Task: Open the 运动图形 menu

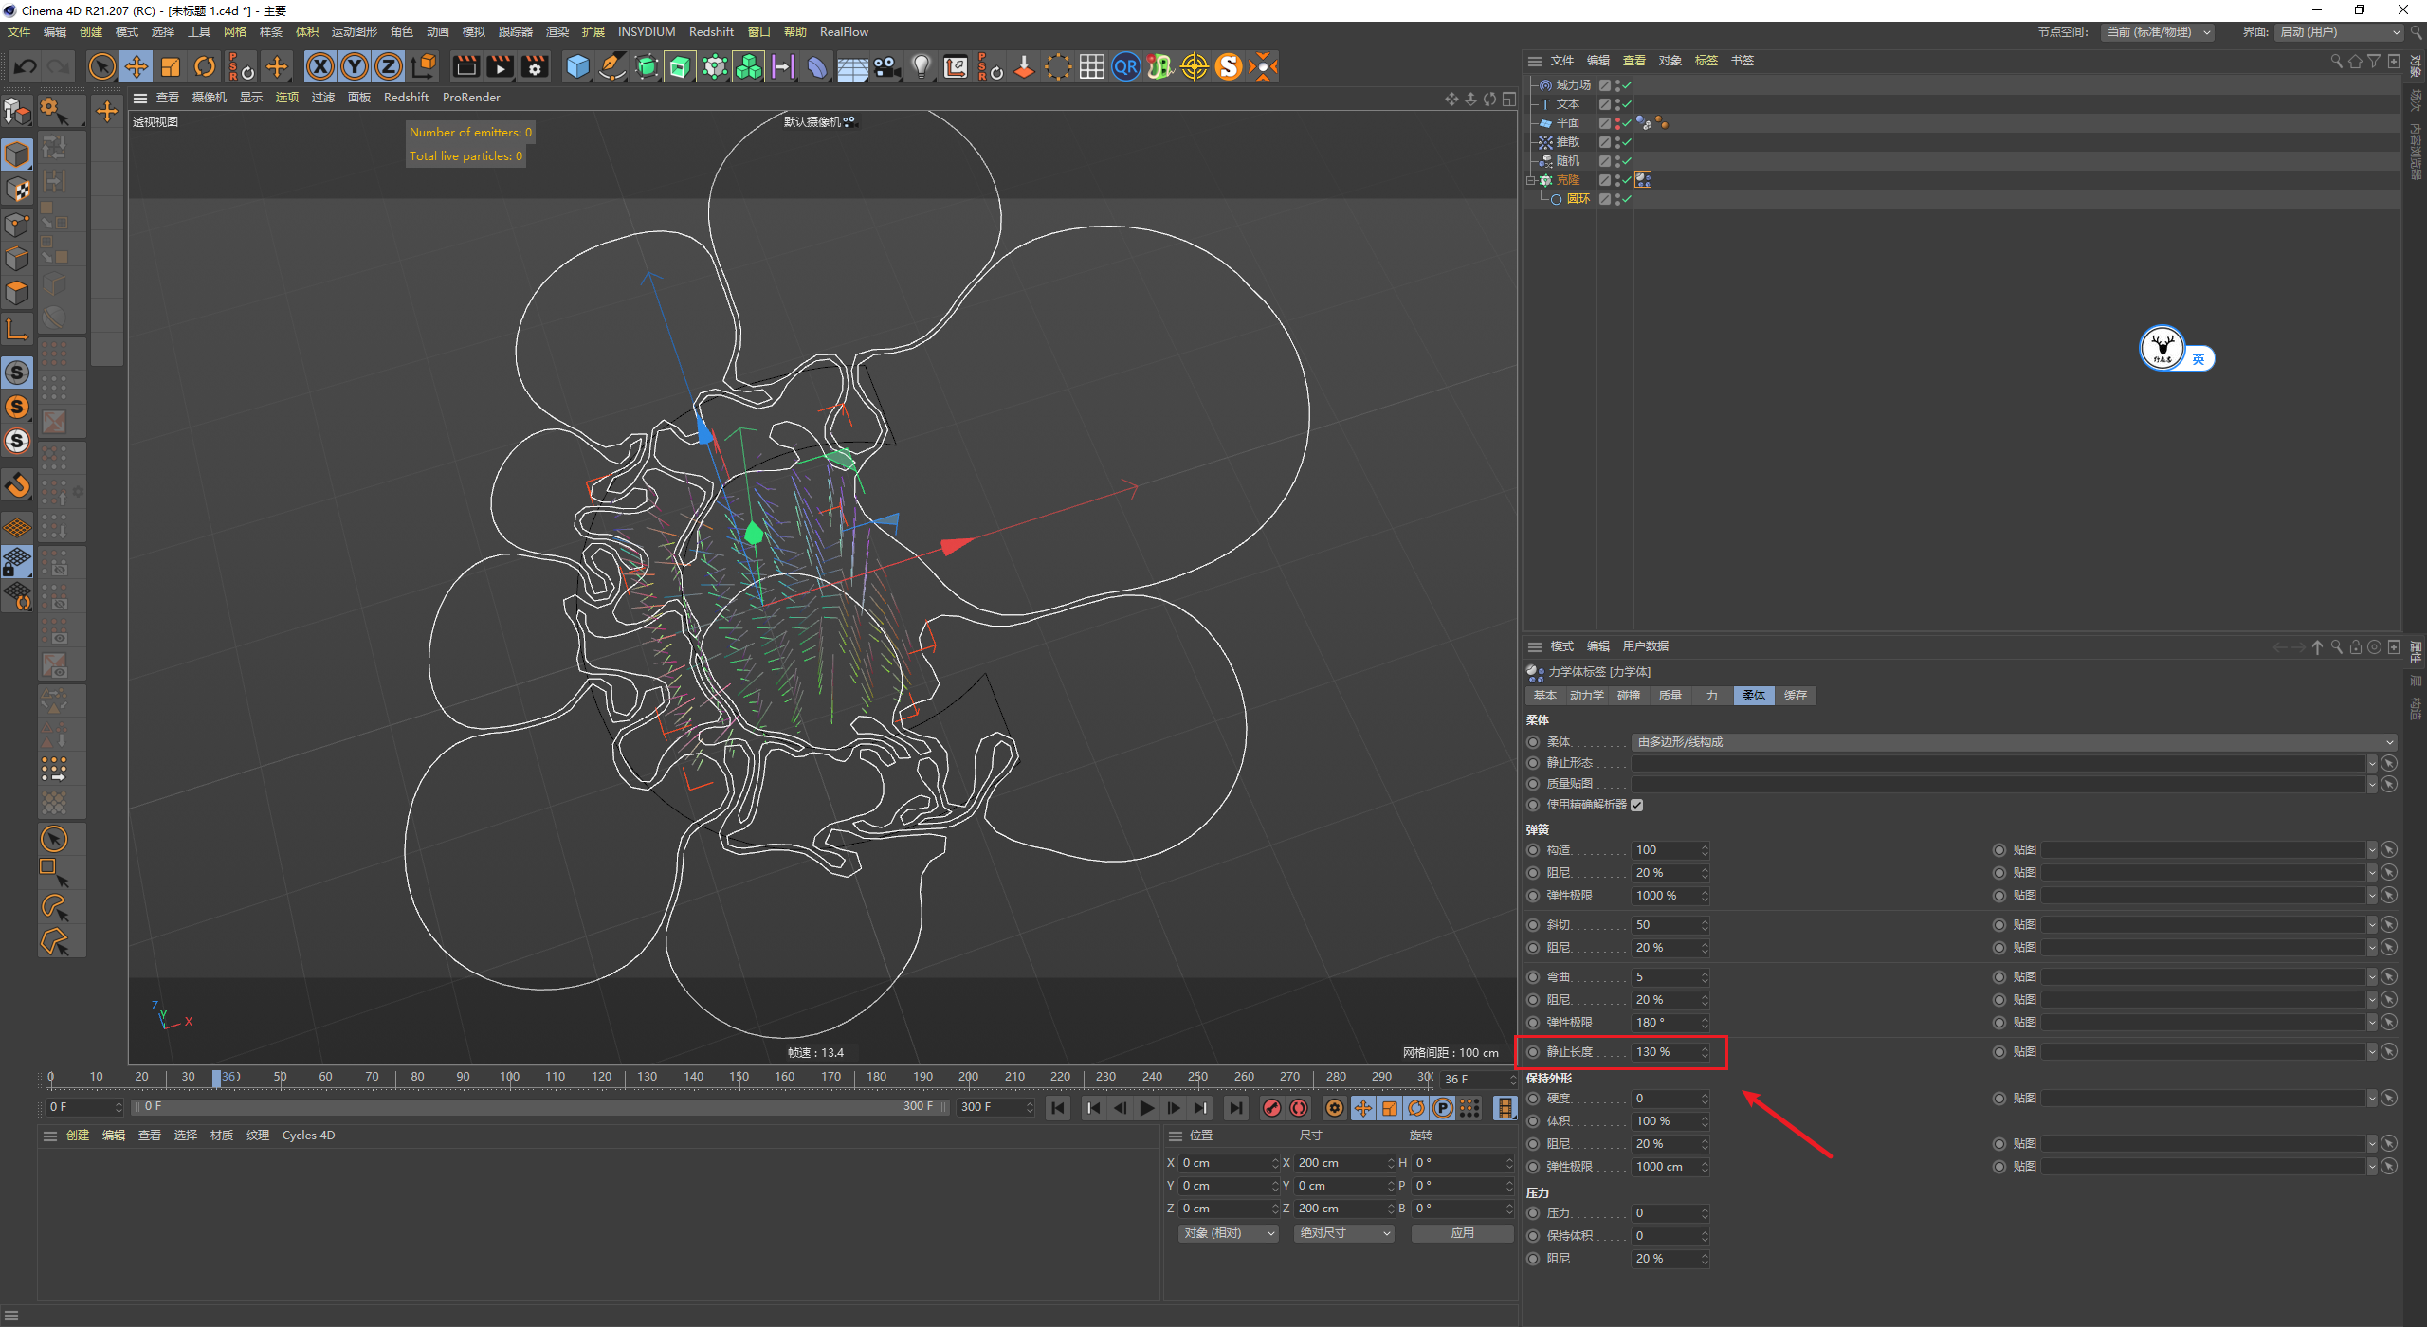Action: (x=354, y=32)
